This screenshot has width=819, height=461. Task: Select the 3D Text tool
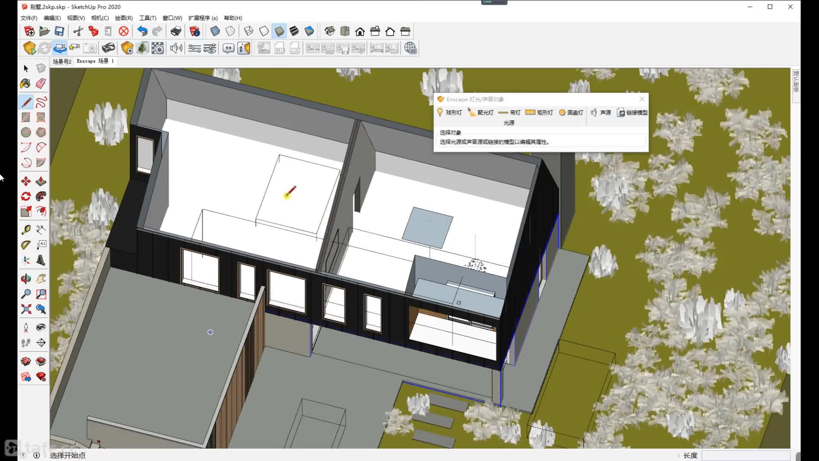[41, 260]
